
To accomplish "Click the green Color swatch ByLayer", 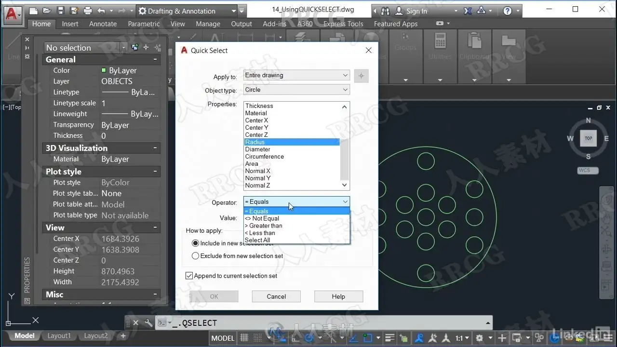I will (x=104, y=70).
